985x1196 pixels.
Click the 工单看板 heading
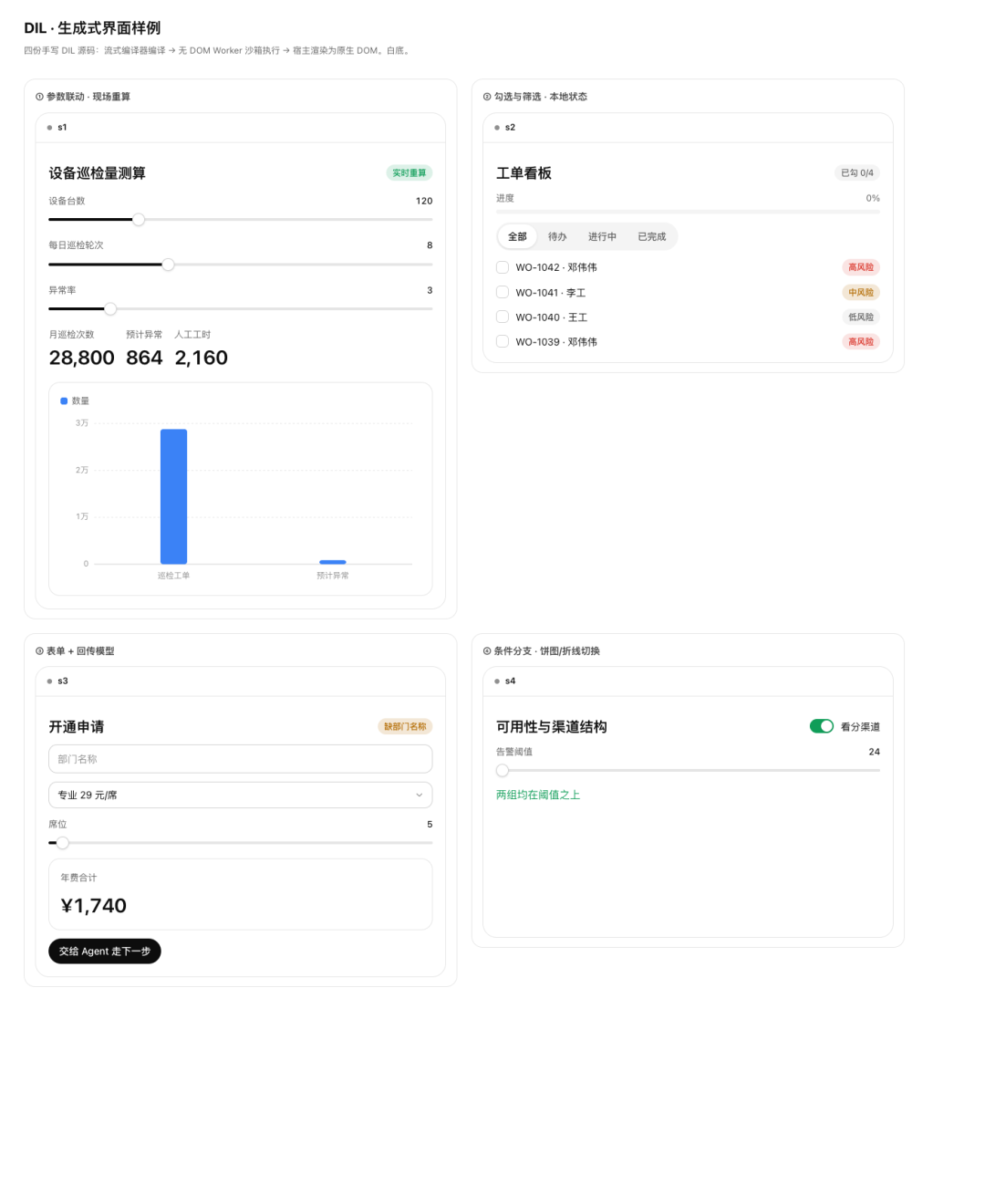point(524,173)
